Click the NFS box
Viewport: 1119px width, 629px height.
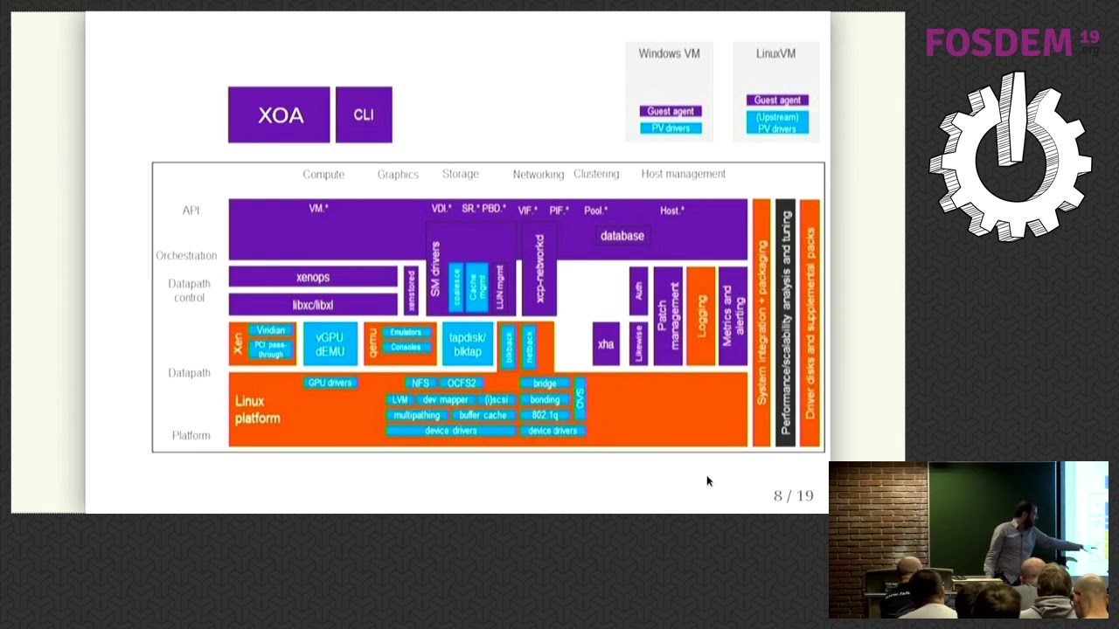(420, 383)
